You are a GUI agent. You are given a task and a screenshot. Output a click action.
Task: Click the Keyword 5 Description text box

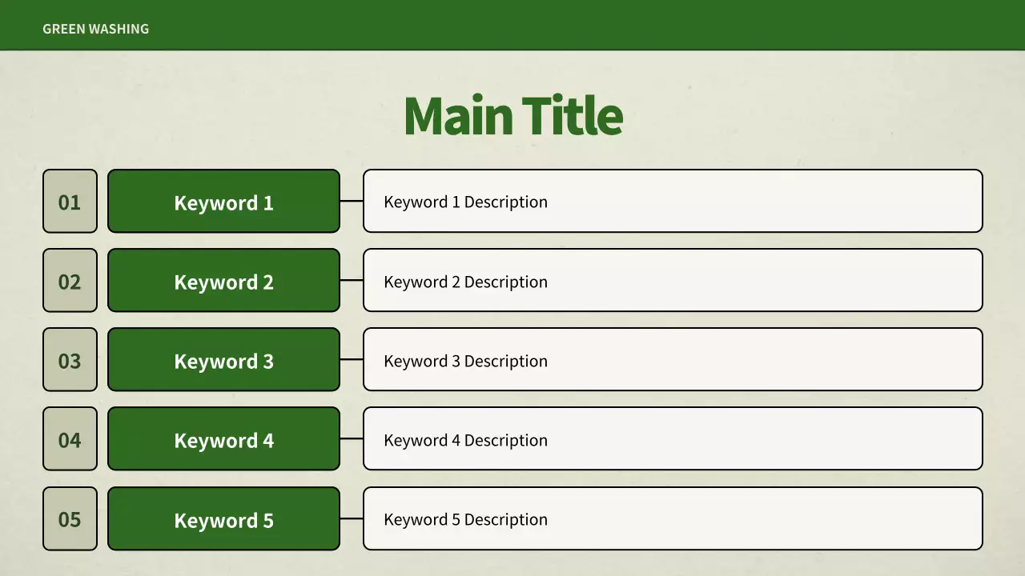click(673, 519)
